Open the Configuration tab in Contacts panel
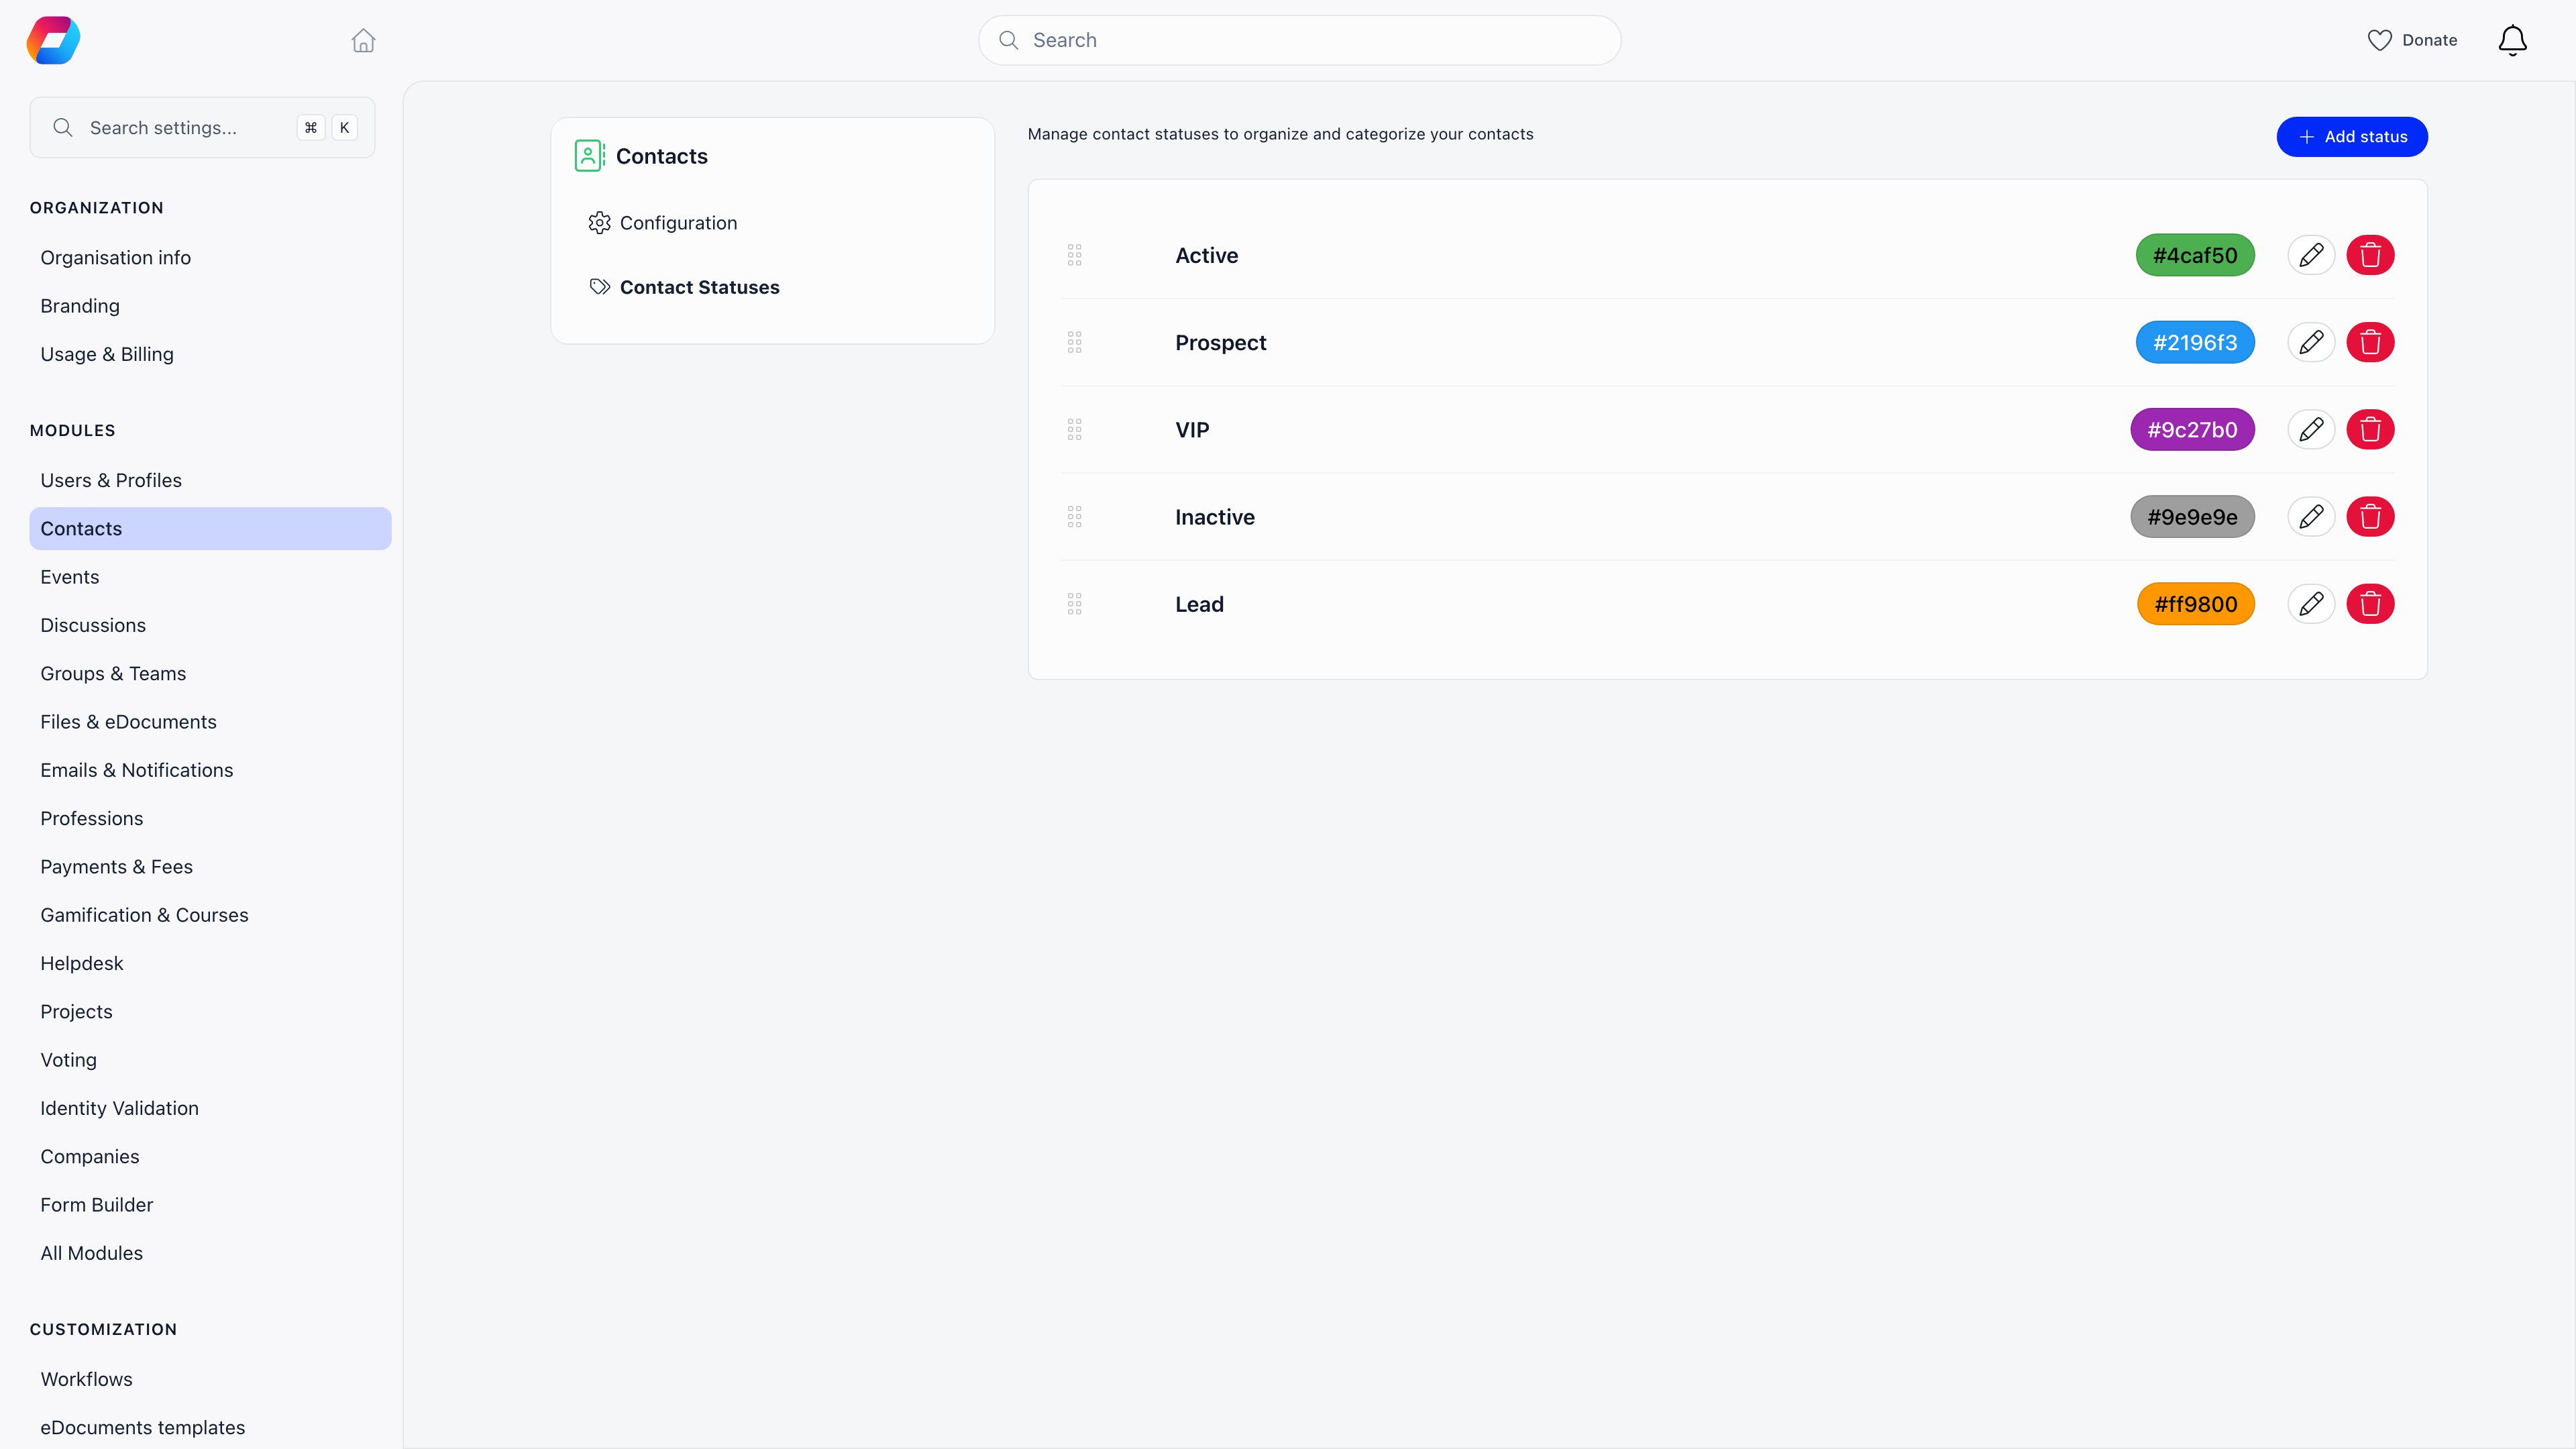The height and width of the screenshot is (1449, 2576). pyautogui.click(x=663, y=222)
